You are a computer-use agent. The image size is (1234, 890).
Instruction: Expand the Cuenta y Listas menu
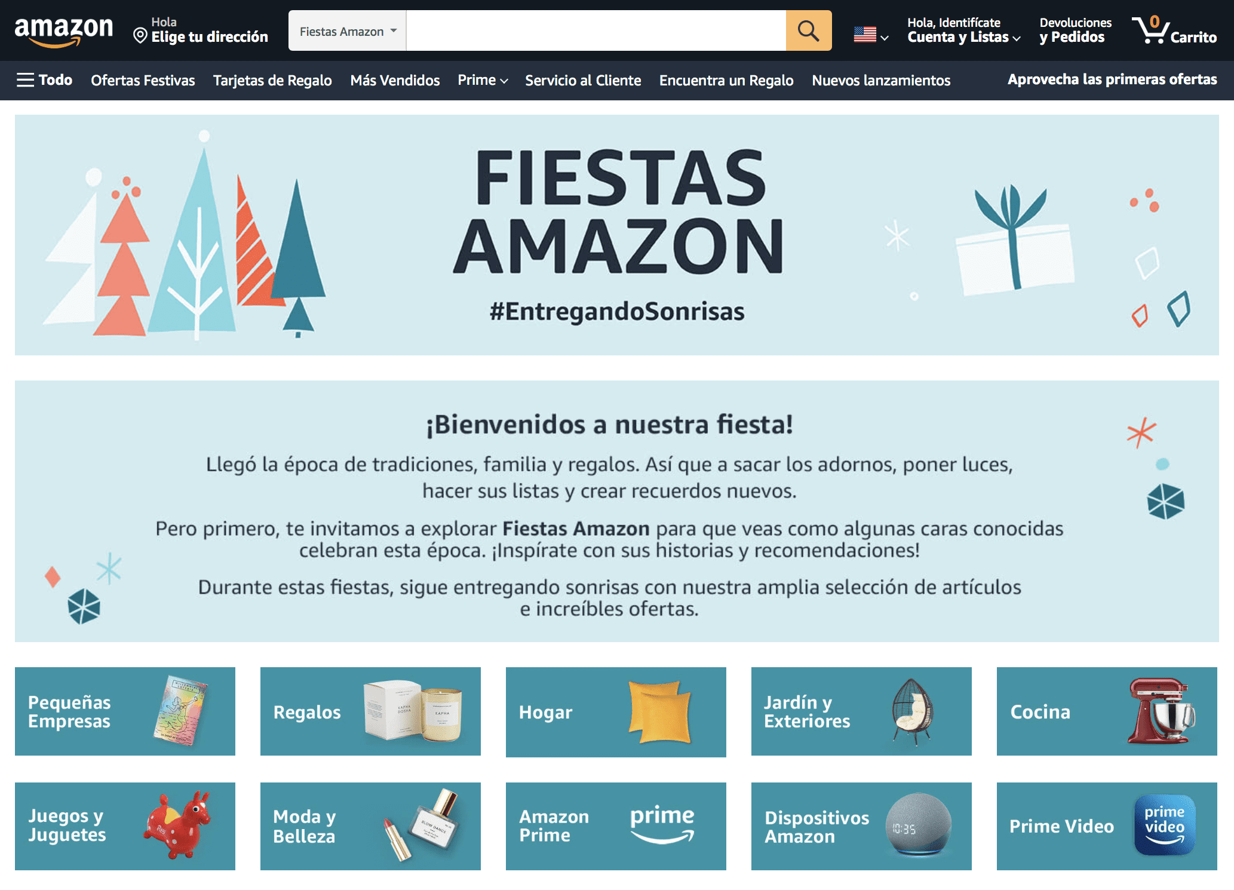pos(963,30)
